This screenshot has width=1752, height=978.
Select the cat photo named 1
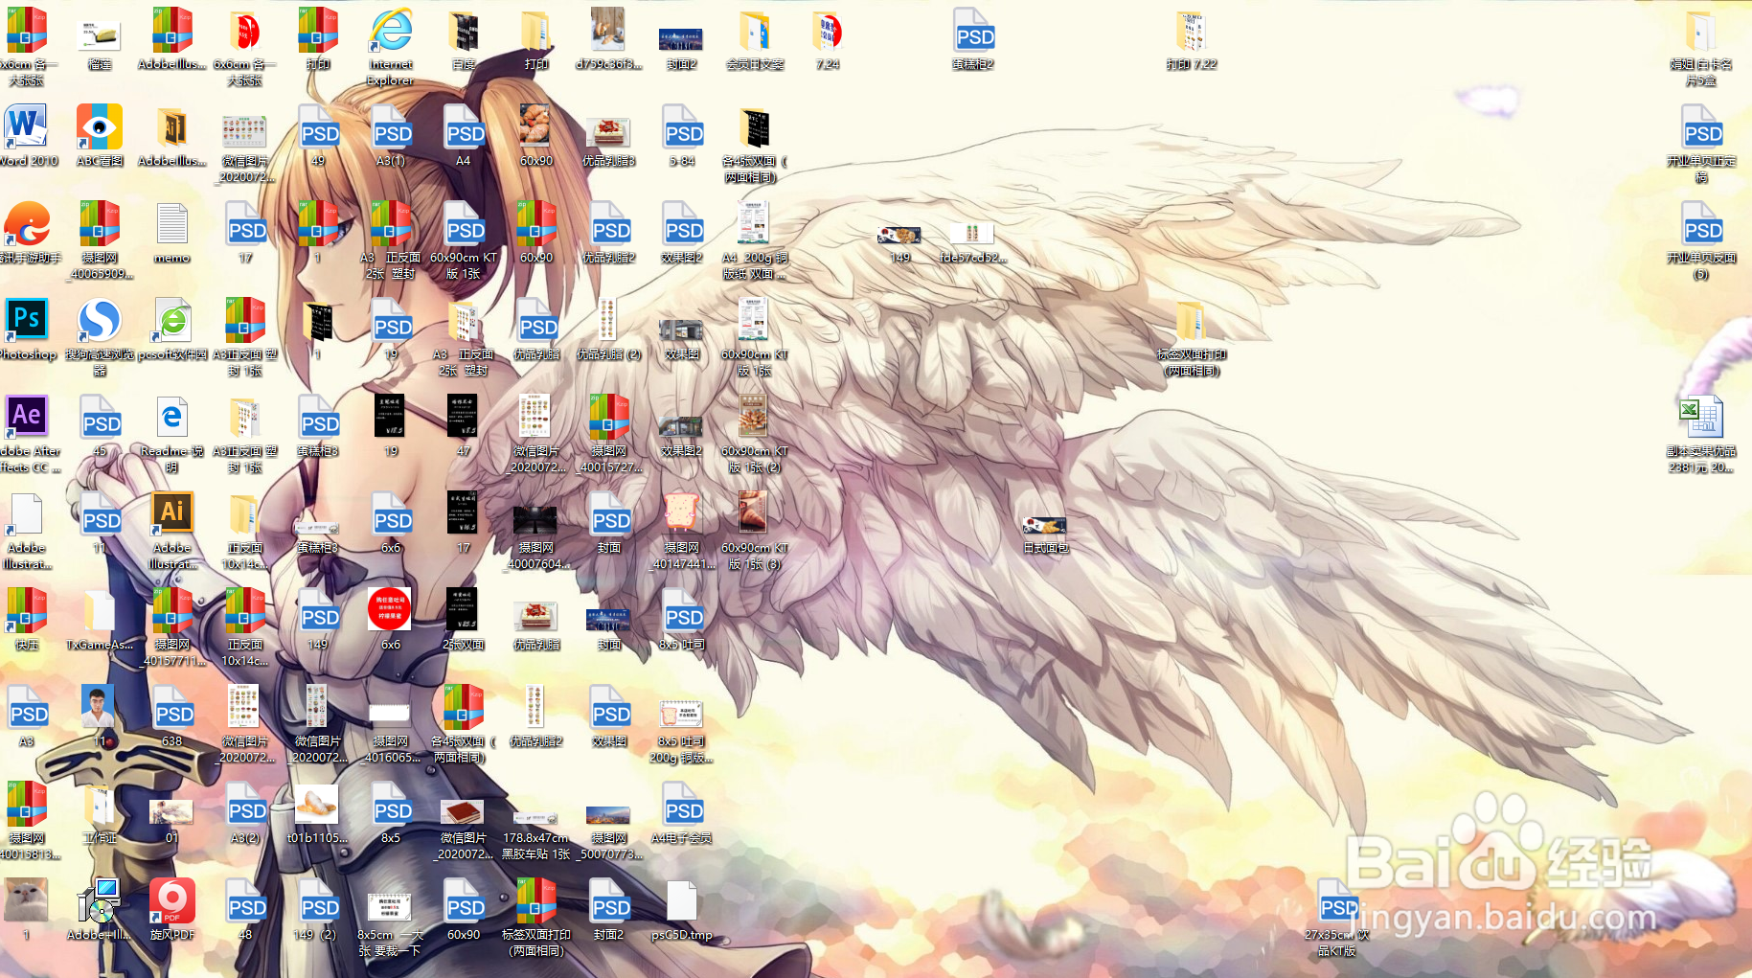click(27, 910)
